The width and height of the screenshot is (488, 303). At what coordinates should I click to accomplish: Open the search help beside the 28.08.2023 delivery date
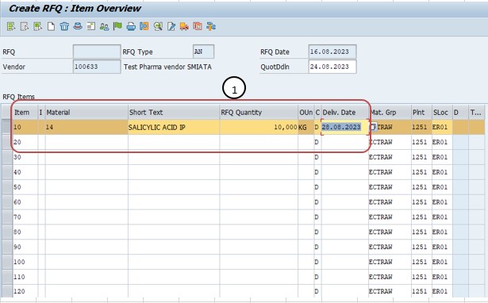coord(373,127)
